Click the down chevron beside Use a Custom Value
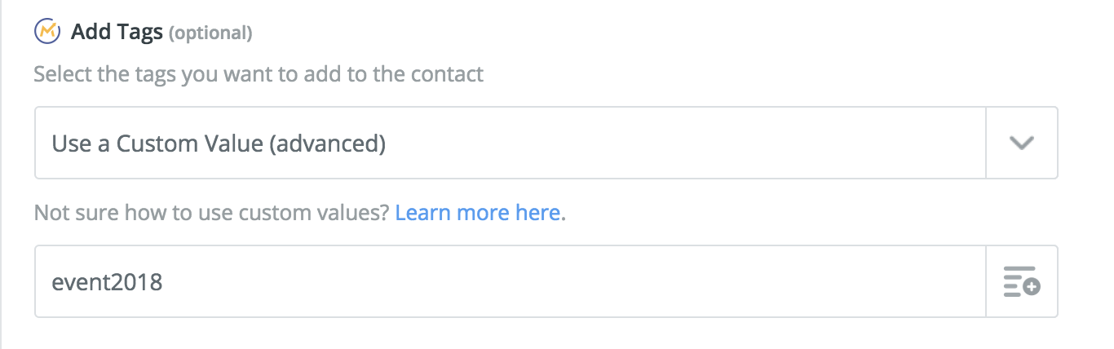Image resolution: width=1114 pixels, height=349 pixels. (1022, 143)
